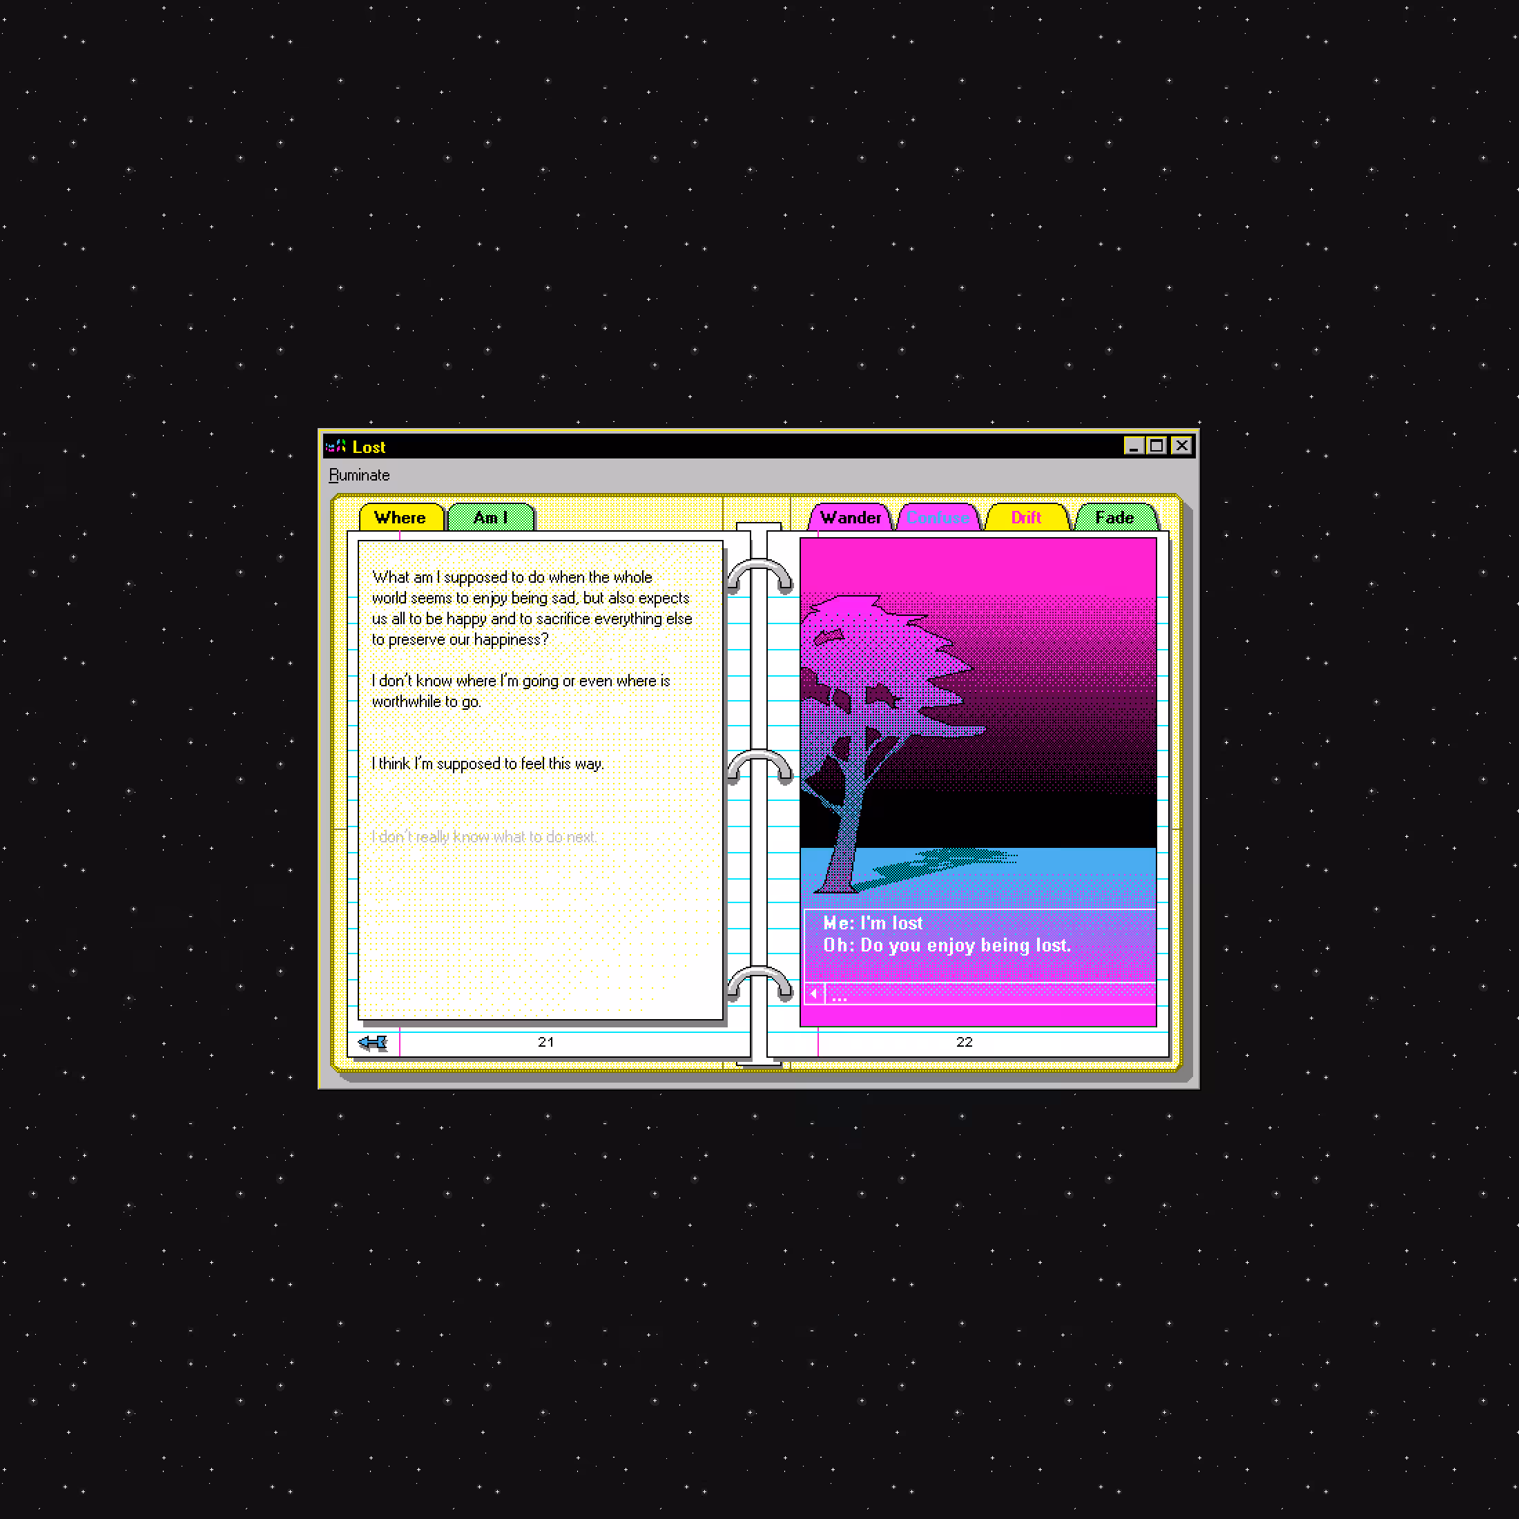Click page number 22
Image resolution: width=1519 pixels, height=1519 pixels.
coord(965,1042)
